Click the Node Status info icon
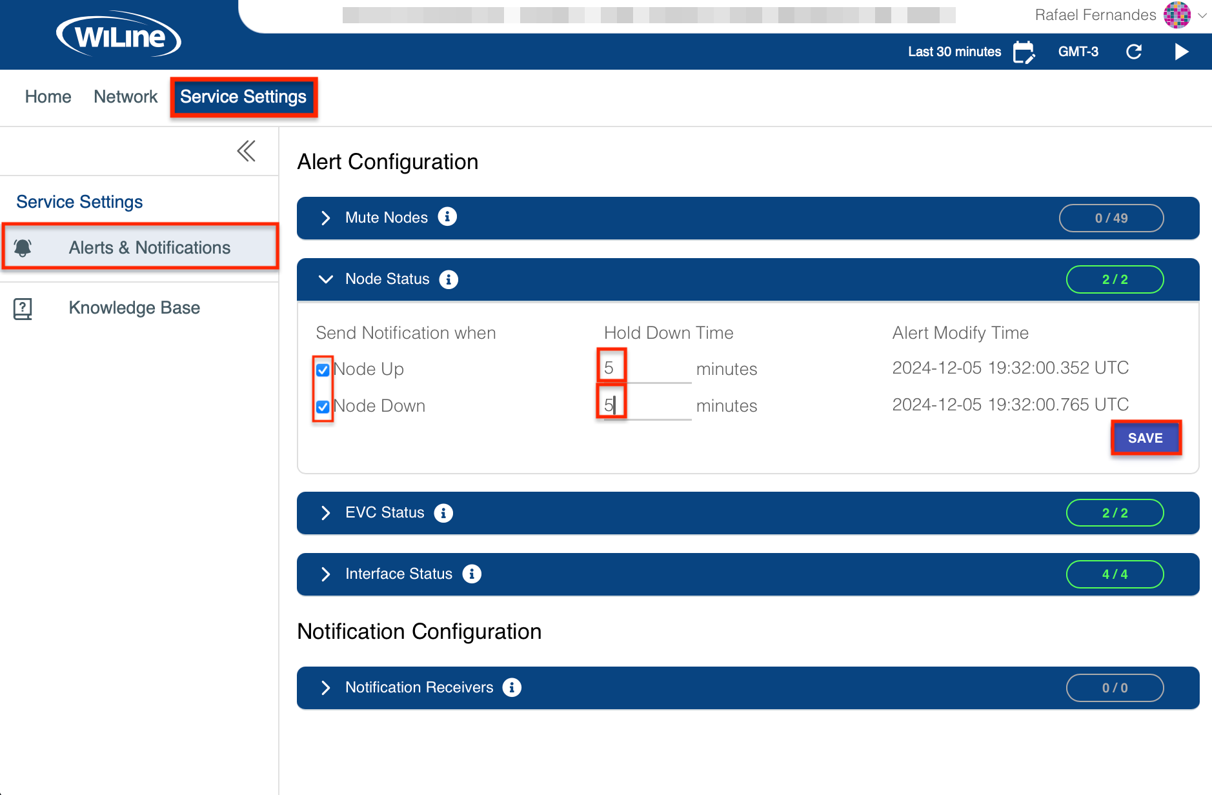This screenshot has width=1212, height=795. pos(449,279)
